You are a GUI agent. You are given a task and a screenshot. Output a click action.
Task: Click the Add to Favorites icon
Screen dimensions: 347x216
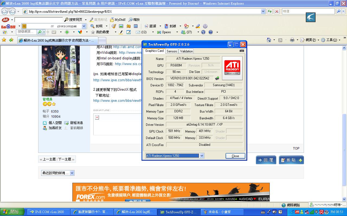(11, 40)
